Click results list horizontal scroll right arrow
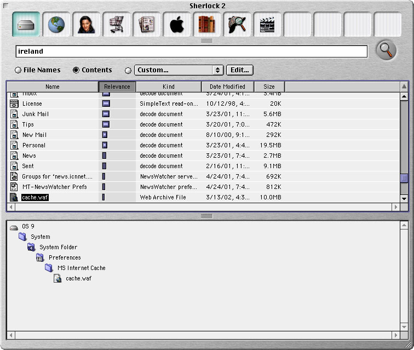Viewport: 414px width, 350px height. pyautogui.click(x=396, y=207)
